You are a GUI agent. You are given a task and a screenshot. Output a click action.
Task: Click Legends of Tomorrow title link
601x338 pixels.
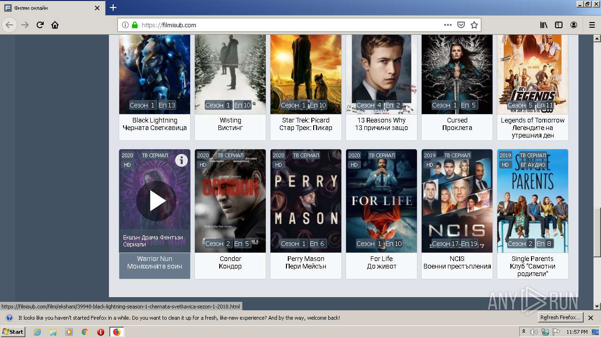coord(532,128)
